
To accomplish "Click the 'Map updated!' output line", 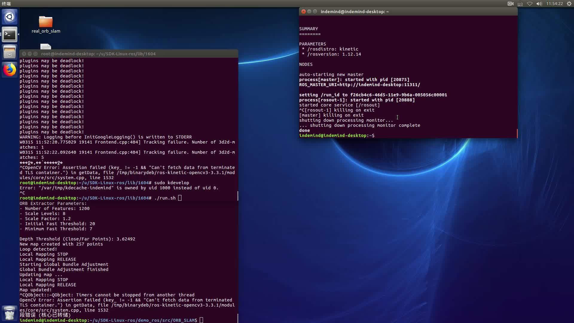I will tap(36, 290).
